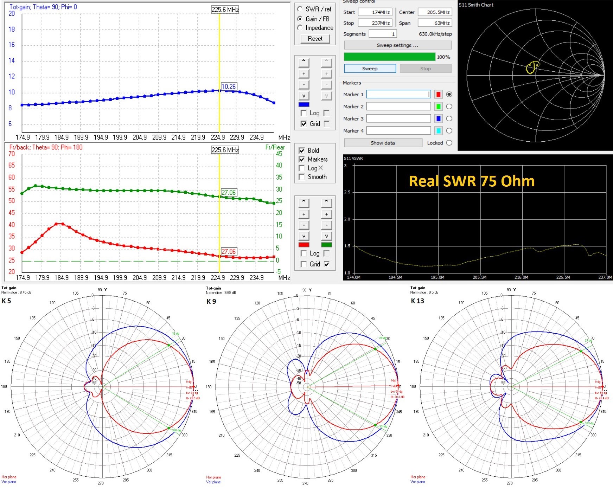Click the active plus button above the blue swatch
The image size is (613, 489).
(304, 73)
